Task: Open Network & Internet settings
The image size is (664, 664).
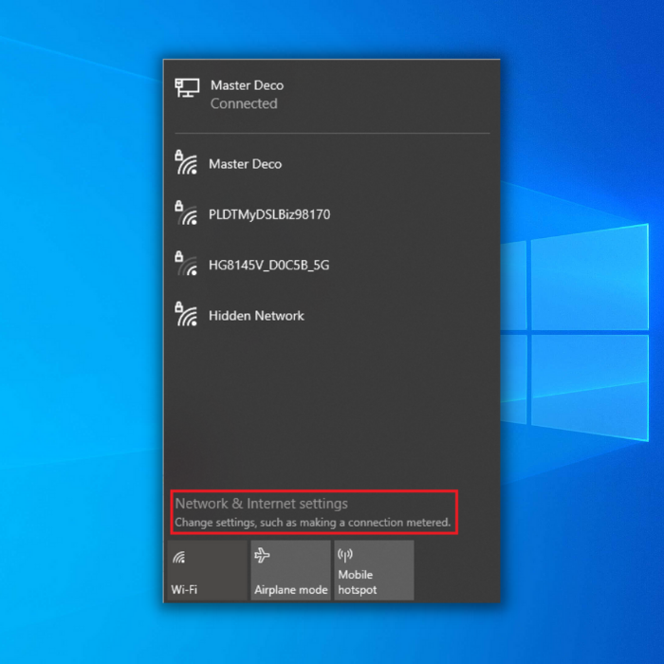Action: pyautogui.click(x=261, y=504)
